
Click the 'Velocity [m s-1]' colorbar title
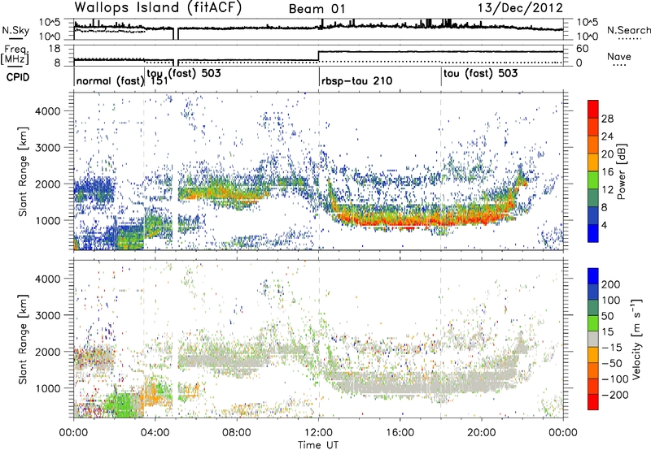click(636, 339)
